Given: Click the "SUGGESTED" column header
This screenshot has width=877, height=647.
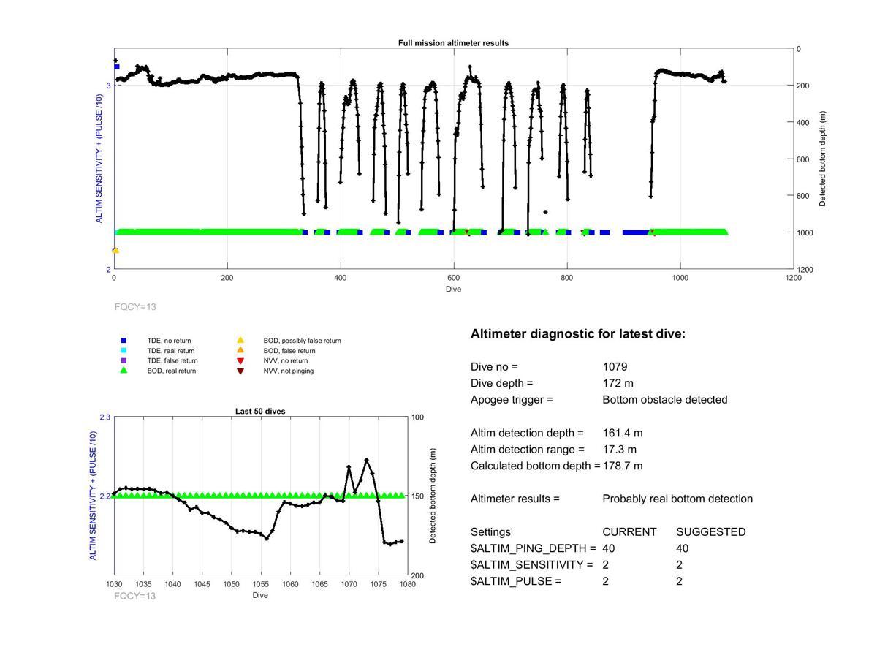Looking at the screenshot, I should tap(711, 532).
